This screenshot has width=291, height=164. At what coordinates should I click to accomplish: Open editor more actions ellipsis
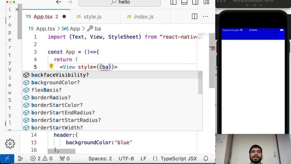205,16
